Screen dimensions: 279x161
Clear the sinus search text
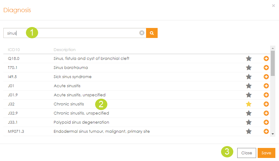point(142,33)
